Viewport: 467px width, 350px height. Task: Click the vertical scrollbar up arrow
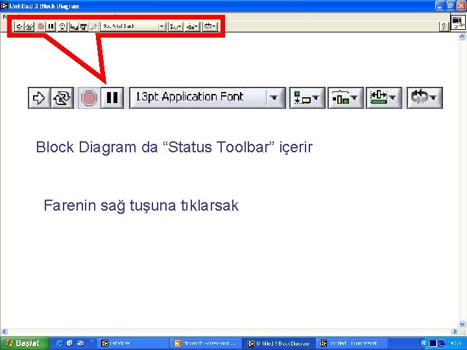click(462, 36)
